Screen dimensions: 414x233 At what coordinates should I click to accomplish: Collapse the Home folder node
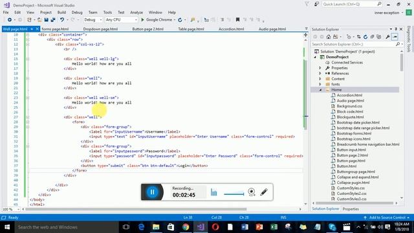click(321, 90)
